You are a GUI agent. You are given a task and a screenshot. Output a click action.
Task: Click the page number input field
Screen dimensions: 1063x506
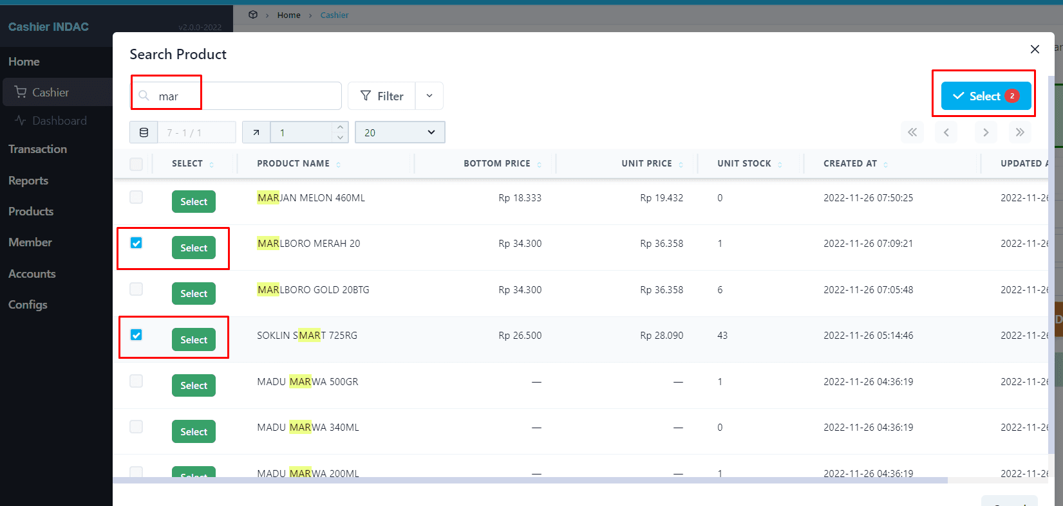(x=301, y=132)
